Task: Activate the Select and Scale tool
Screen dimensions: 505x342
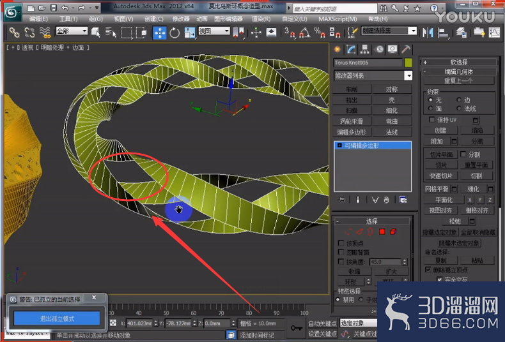Action: (x=189, y=33)
